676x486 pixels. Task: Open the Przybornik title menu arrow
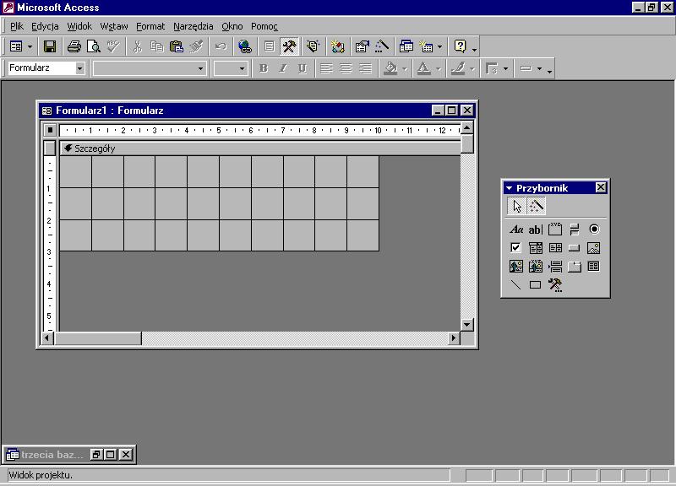510,188
